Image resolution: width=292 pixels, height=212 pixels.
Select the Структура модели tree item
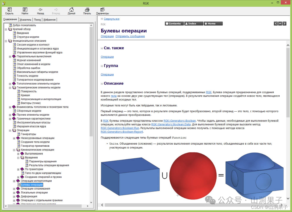pyautogui.click(x=28, y=37)
